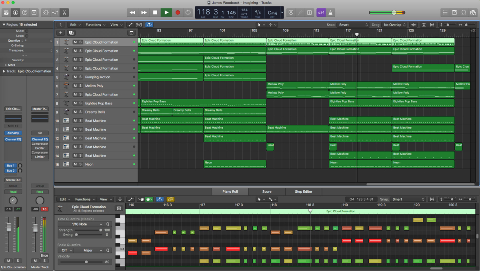Open Quick Help question mark icon
This screenshot has width=480, height=271.
point(25,12)
